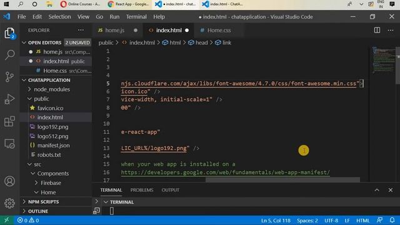
Task: Open favicon.ico in the file tree
Action: 50,108
